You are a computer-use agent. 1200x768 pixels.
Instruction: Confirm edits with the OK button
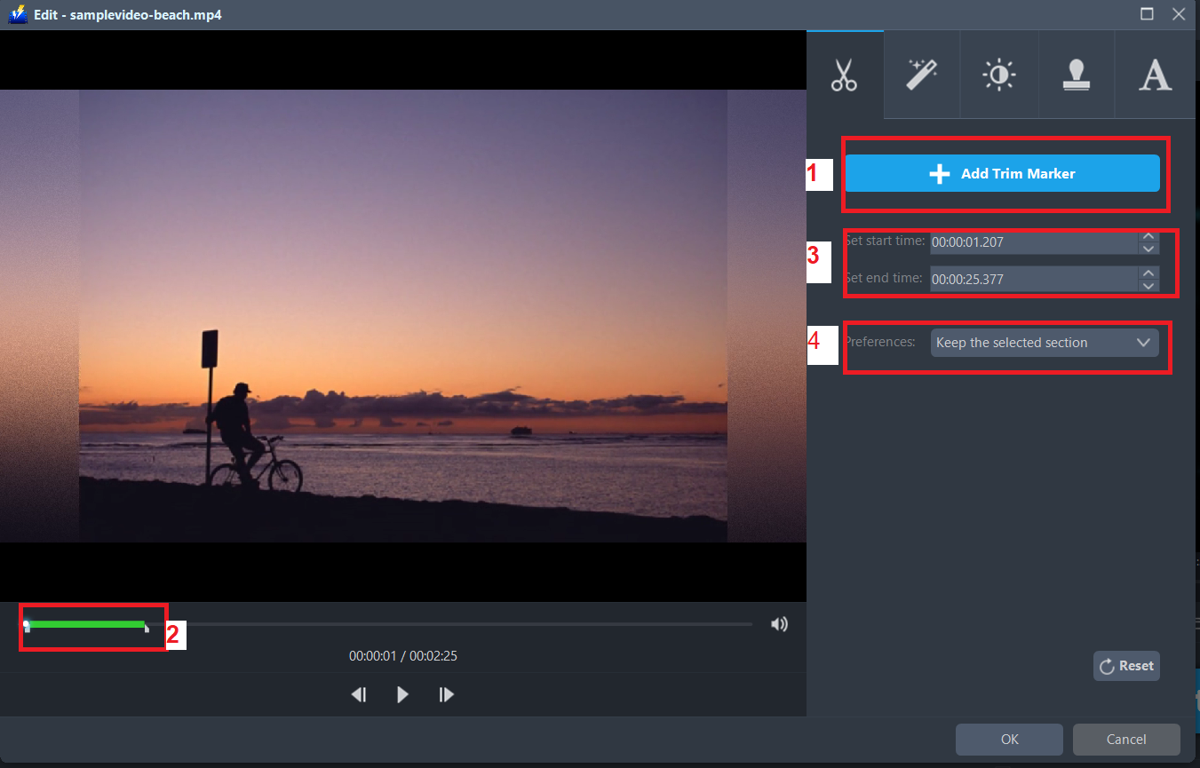tap(1009, 739)
